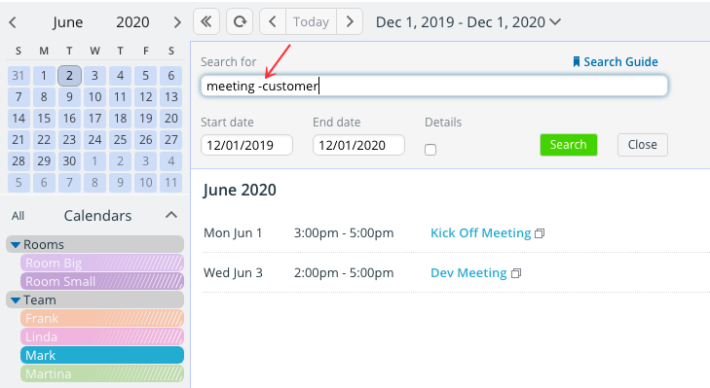Go to previous date range arrow
Image resolution: width=710 pixels, height=388 pixels.
click(x=273, y=21)
